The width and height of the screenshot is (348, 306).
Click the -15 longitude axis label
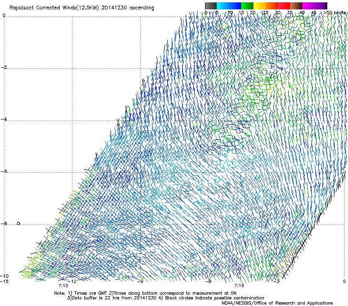coord(4,282)
